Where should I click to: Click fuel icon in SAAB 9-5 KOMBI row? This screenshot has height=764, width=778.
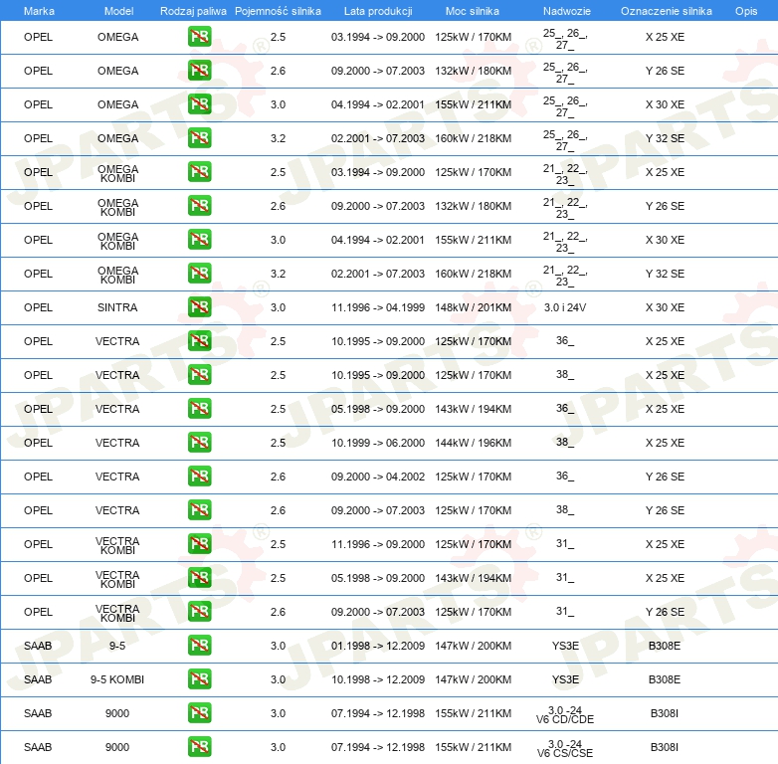[199, 679]
